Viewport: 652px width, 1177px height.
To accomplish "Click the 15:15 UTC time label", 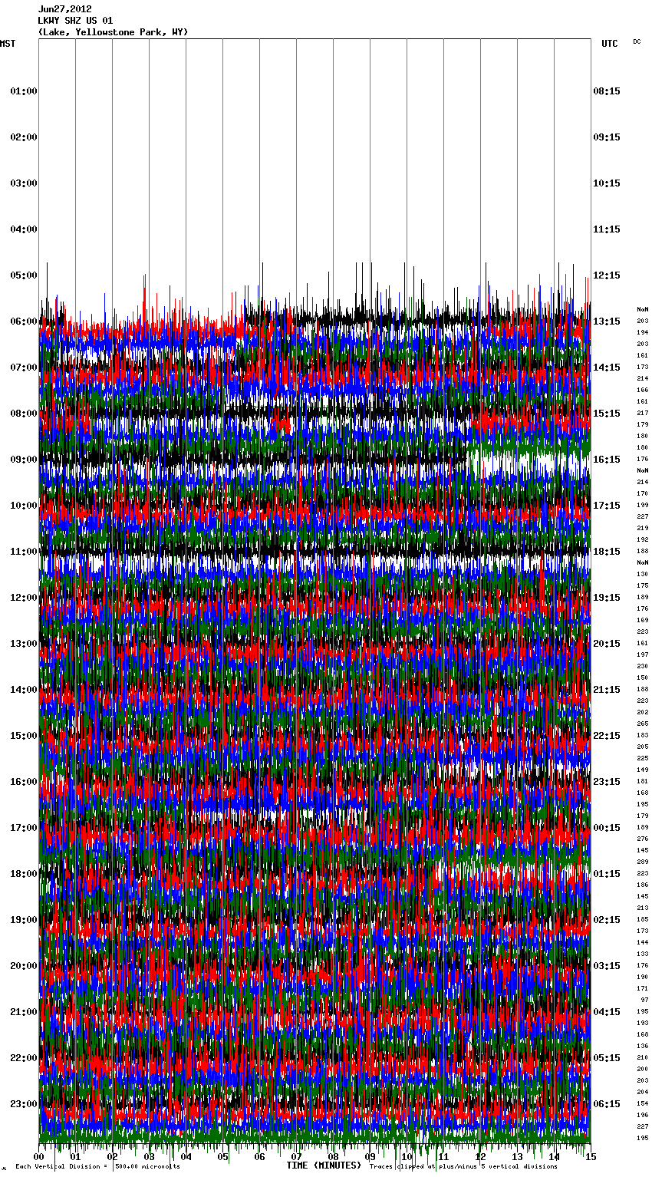I will click(607, 414).
